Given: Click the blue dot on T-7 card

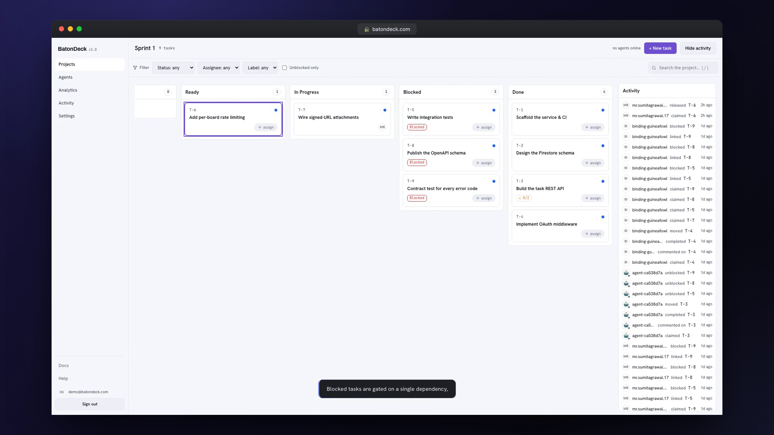Looking at the screenshot, I should click(x=385, y=110).
